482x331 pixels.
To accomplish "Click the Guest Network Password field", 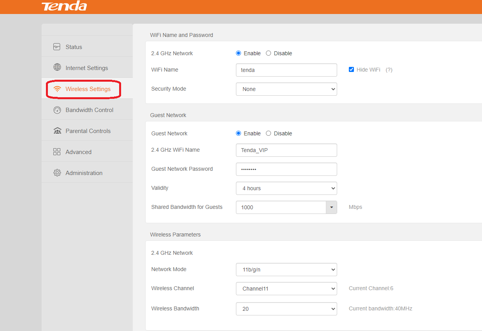I will 286,169.
